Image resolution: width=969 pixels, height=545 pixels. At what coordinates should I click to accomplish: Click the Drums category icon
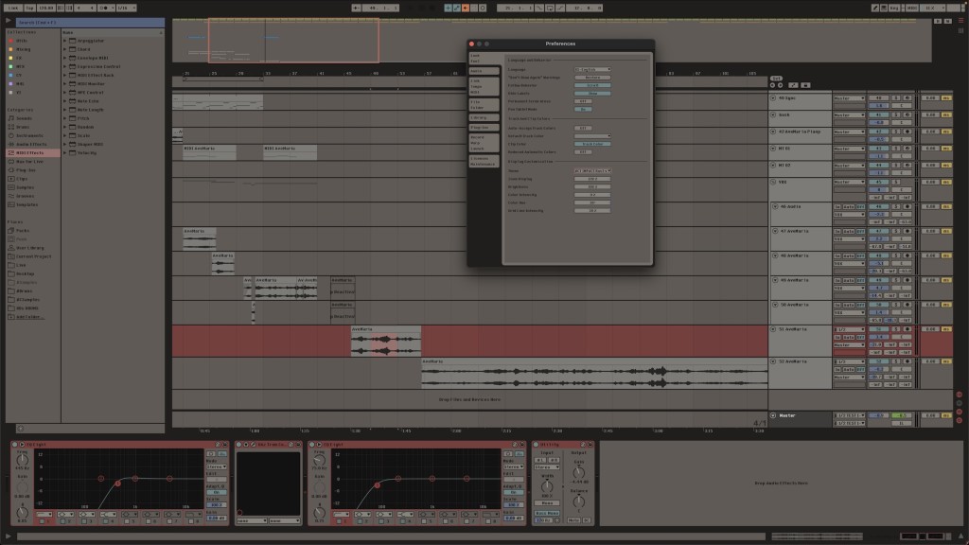click(10, 127)
